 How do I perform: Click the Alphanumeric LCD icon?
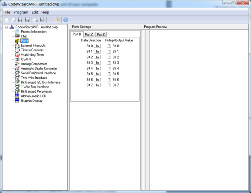point(17,96)
